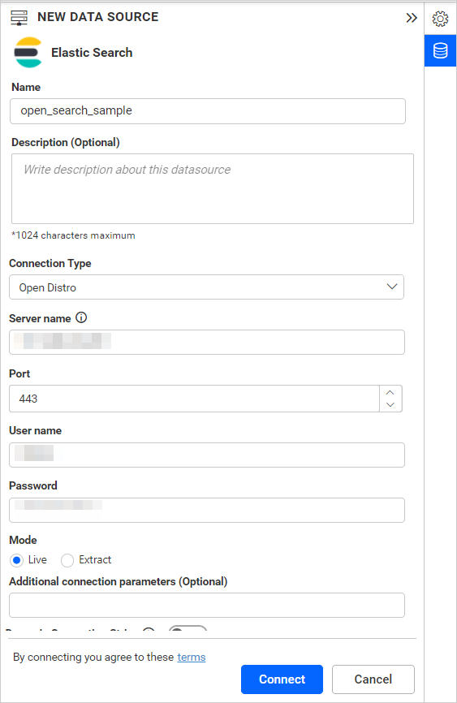
Task: Click the New Data Source header icon
Action: [x=19, y=18]
